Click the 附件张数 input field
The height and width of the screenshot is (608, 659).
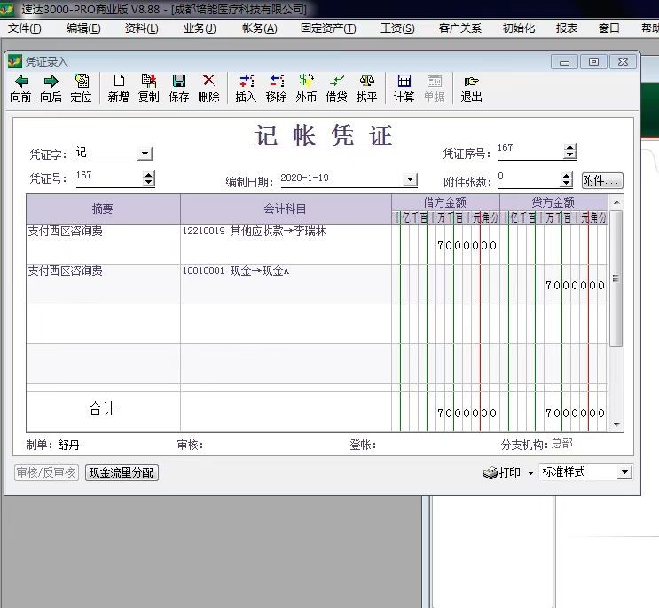point(528,178)
